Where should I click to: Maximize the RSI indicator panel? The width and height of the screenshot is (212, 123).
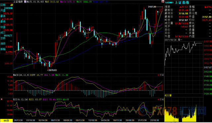point(161,99)
